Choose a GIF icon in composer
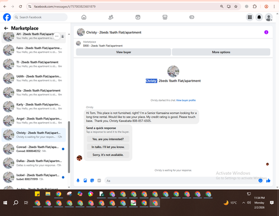Screen dimensions: 279x216 [99, 180]
